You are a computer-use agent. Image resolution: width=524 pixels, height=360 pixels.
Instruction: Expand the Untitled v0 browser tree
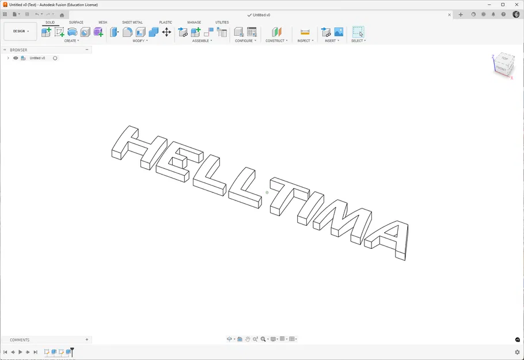pos(8,58)
